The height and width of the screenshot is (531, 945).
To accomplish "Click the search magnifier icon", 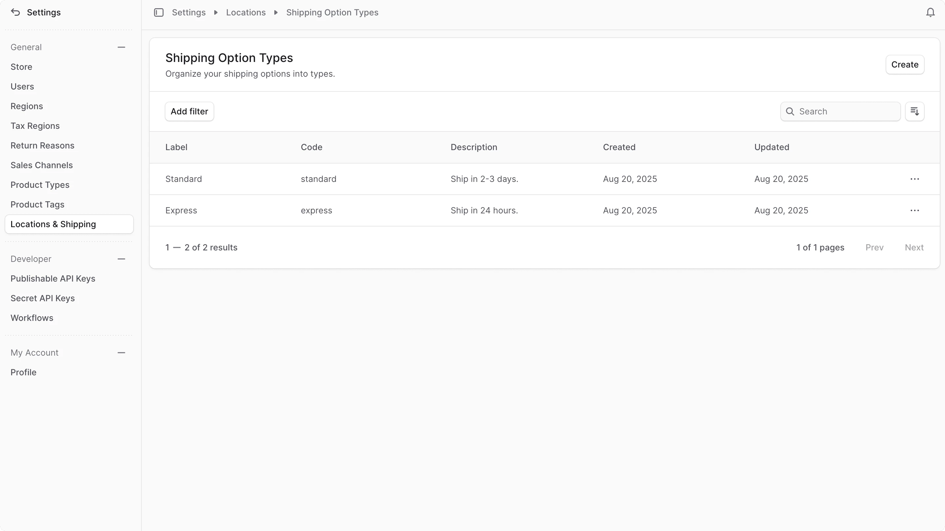I will tap(790, 111).
